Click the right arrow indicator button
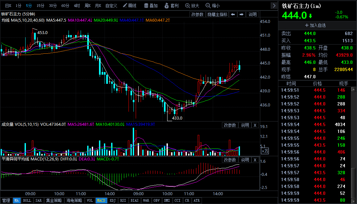357x204 pixels. [x=242, y=14]
